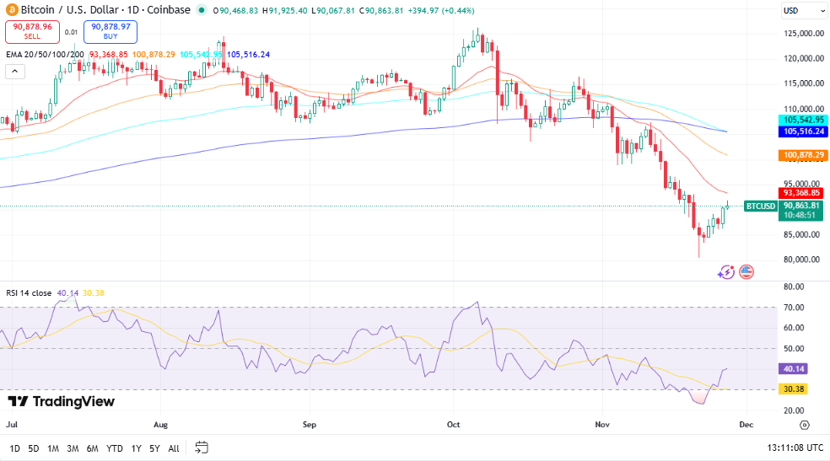Collapse the indicator legend with chevron
The height and width of the screenshot is (461, 830).
(15, 72)
